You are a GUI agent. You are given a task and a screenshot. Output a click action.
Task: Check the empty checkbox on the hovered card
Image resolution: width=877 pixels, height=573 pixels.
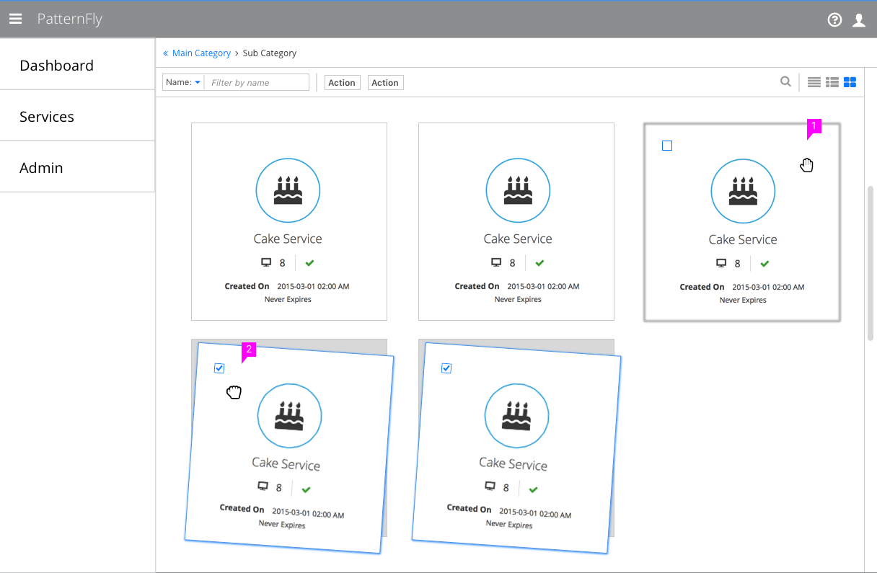667,146
